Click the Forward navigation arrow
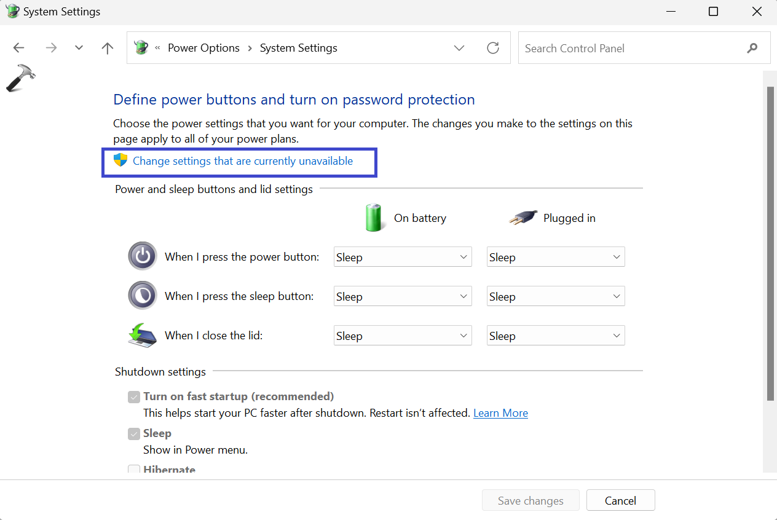777x520 pixels. pos(51,48)
